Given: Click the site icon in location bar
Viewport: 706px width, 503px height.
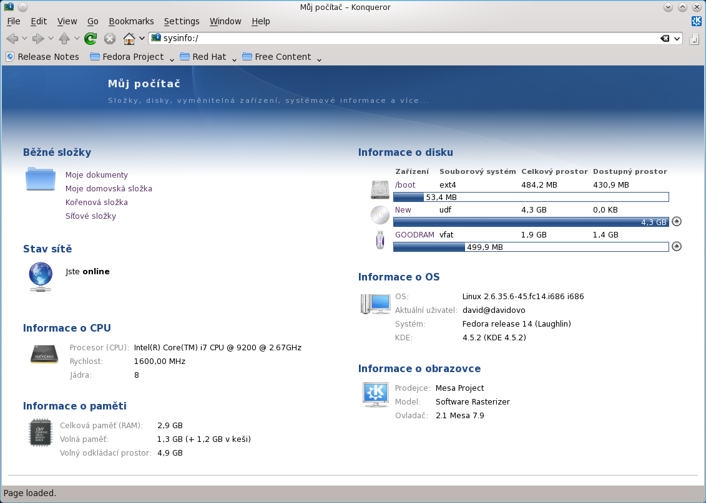Looking at the screenshot, I should pyautogui.click(x=156, y=38).
